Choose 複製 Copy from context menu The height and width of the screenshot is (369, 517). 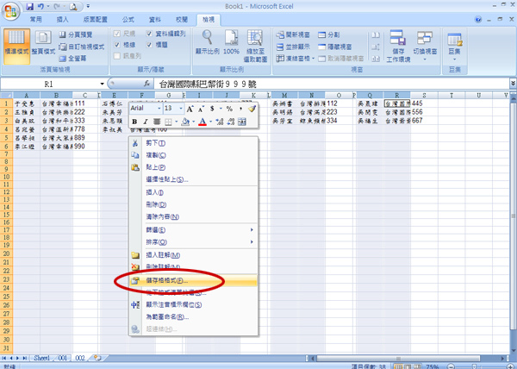pos(193,155)
